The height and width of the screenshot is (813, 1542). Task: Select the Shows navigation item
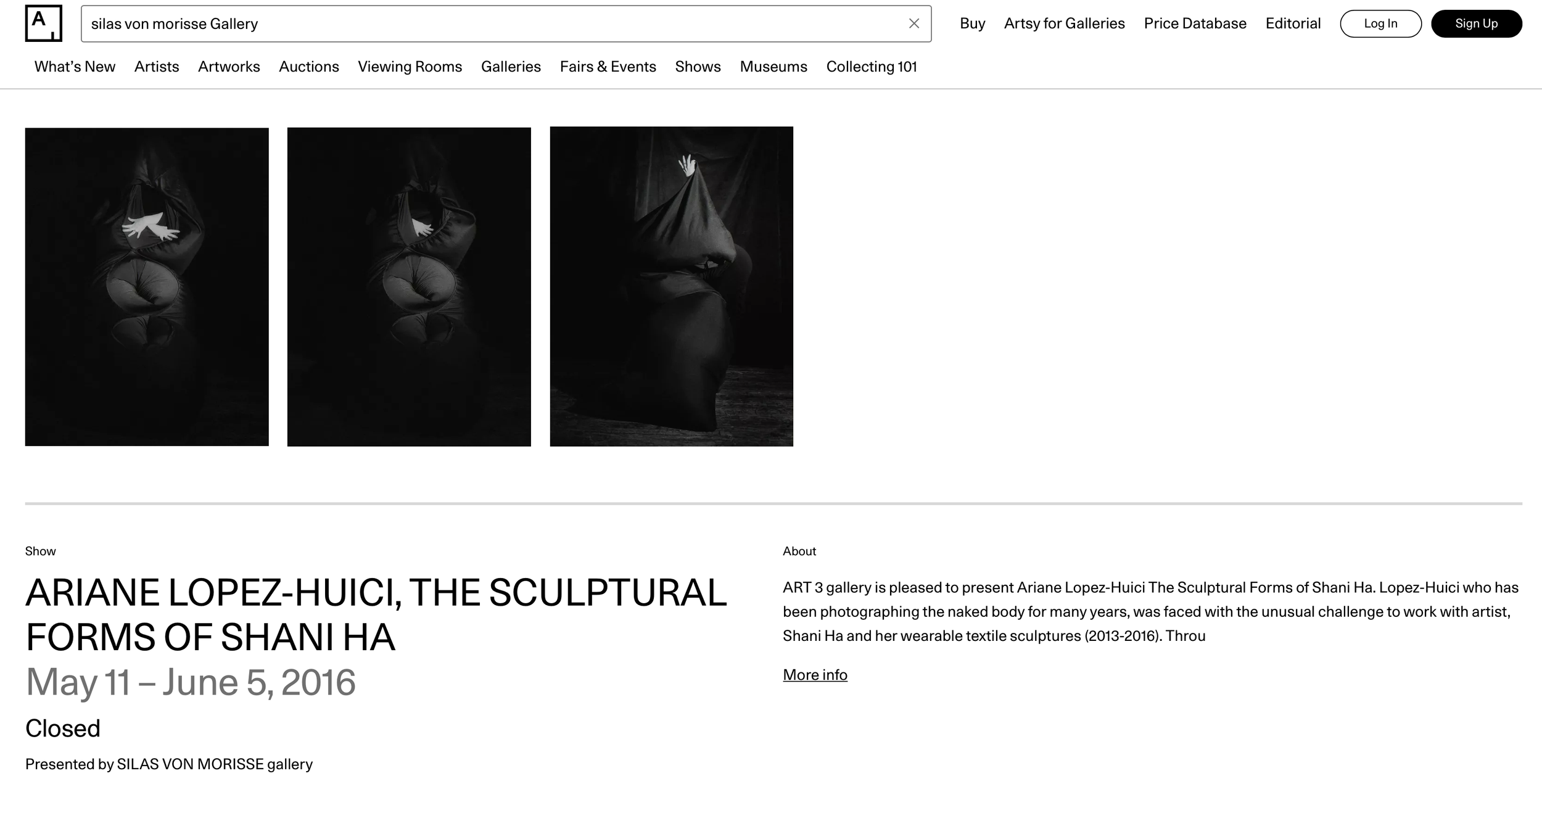[698, 67]
